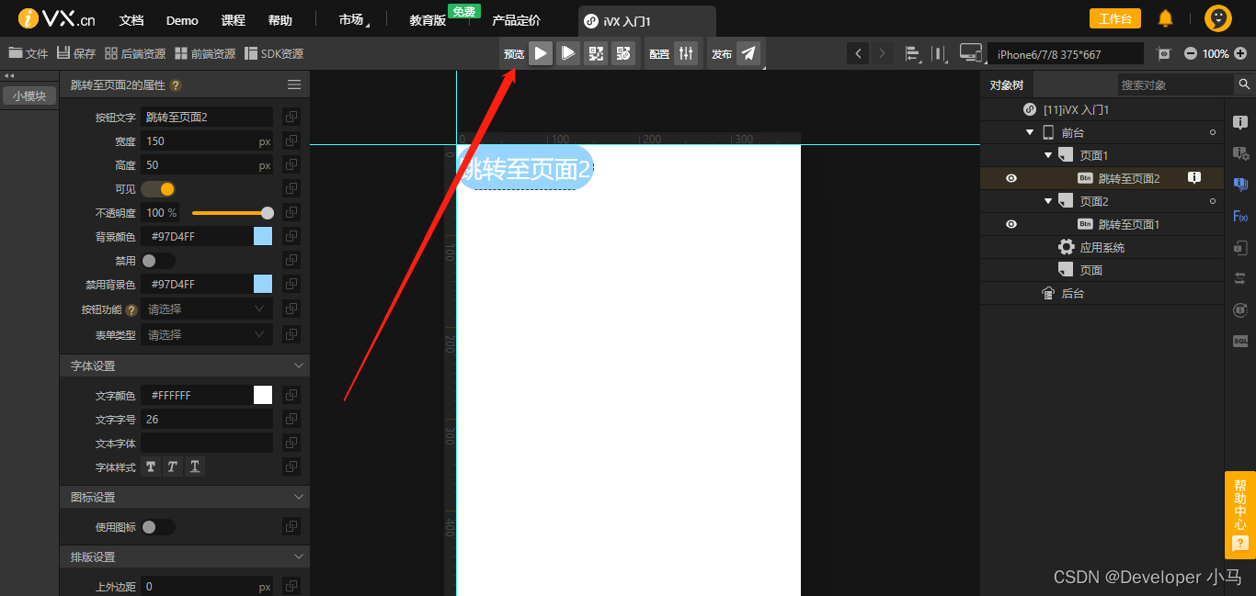Open the QR code link preview
The height and width of the screenshot is (596, 1256).
click(623, 54)
